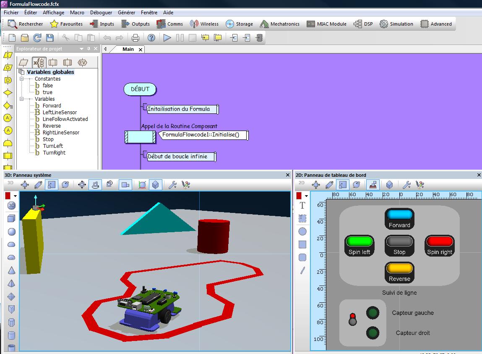Click the Run simulation play icon
Viewport: 482px width, 354px height.
(167, 38)
